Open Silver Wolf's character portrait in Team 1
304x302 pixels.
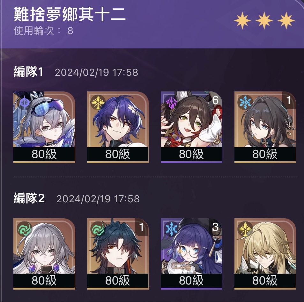pos(44,127)
